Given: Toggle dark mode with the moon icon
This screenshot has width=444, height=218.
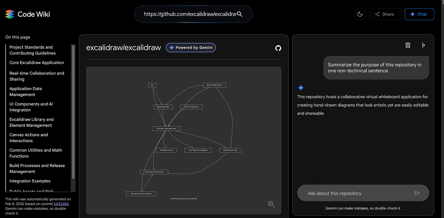Looking at the screenshot, I should 360,14.
